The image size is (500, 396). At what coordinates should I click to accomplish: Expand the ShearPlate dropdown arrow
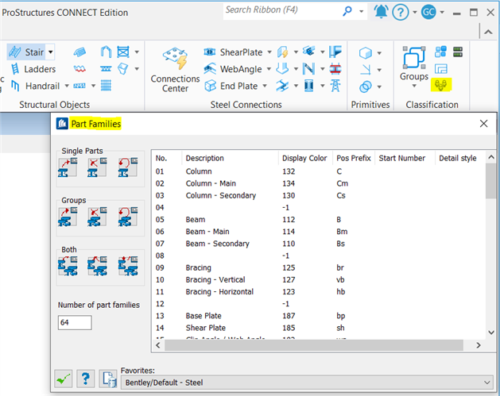tap(269, 52)
